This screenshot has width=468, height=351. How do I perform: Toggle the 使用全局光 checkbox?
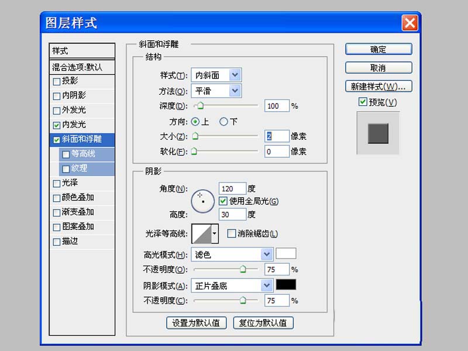223,201
